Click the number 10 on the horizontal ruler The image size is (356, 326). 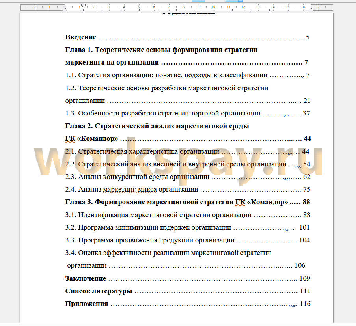[x=213, y=7]
